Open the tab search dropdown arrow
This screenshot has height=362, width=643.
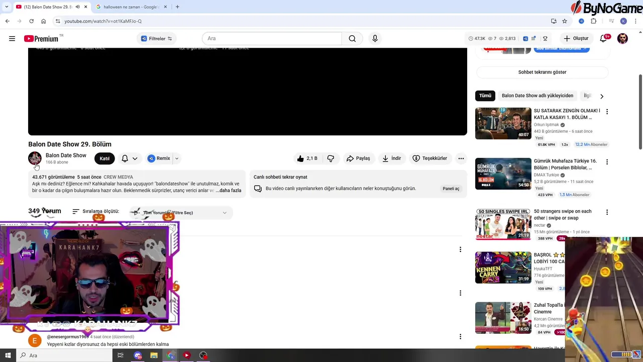tap(6, 7)
